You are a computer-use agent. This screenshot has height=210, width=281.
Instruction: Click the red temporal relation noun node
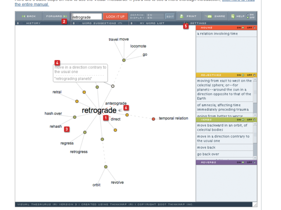pyautogui.click(x=153, y=119)
